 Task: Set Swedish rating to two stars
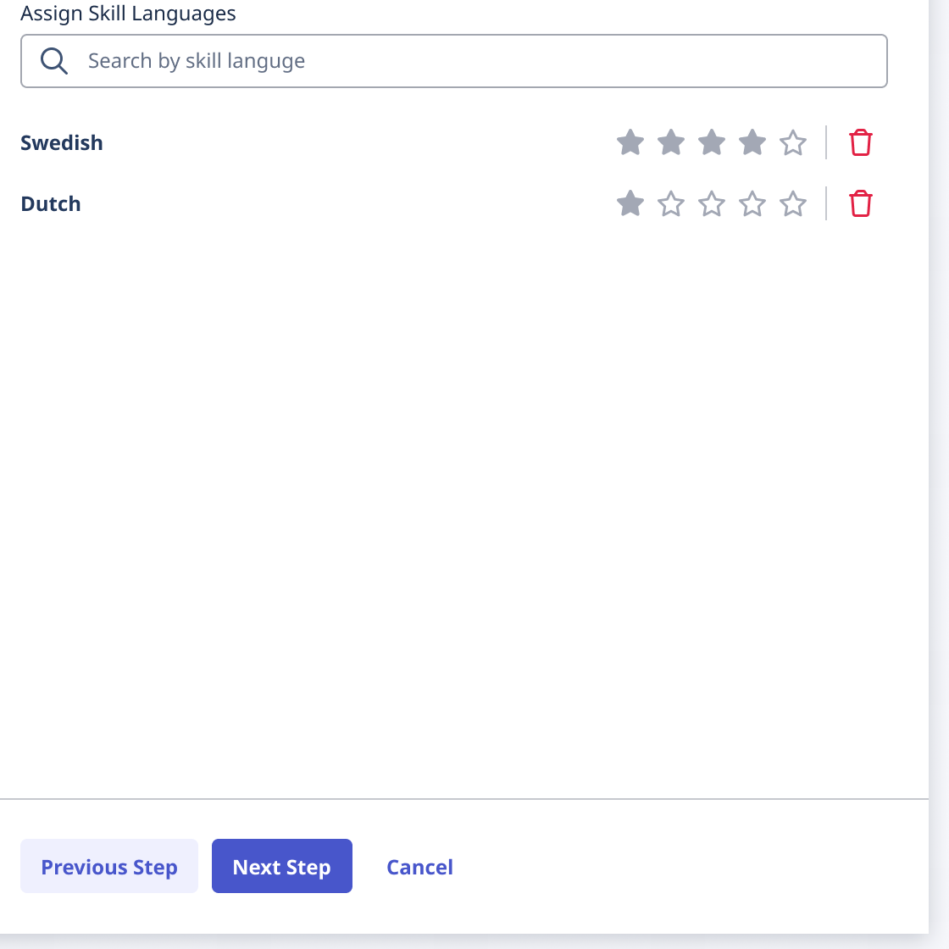point(671,143)
